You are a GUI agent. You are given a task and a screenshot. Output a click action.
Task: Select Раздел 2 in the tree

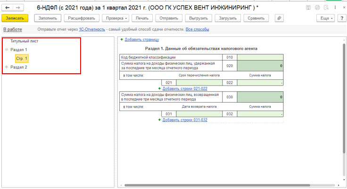coord(18,67)
